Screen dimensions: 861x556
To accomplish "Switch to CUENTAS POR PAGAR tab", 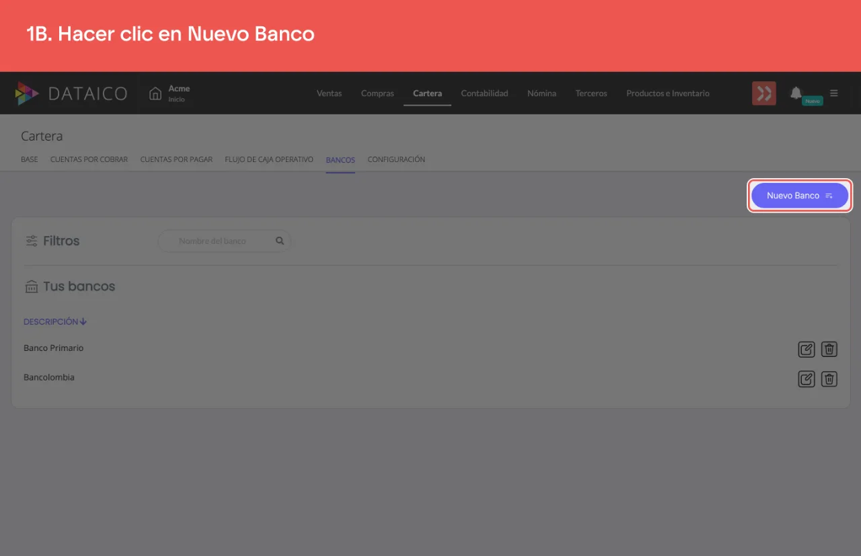I will 176,160.
